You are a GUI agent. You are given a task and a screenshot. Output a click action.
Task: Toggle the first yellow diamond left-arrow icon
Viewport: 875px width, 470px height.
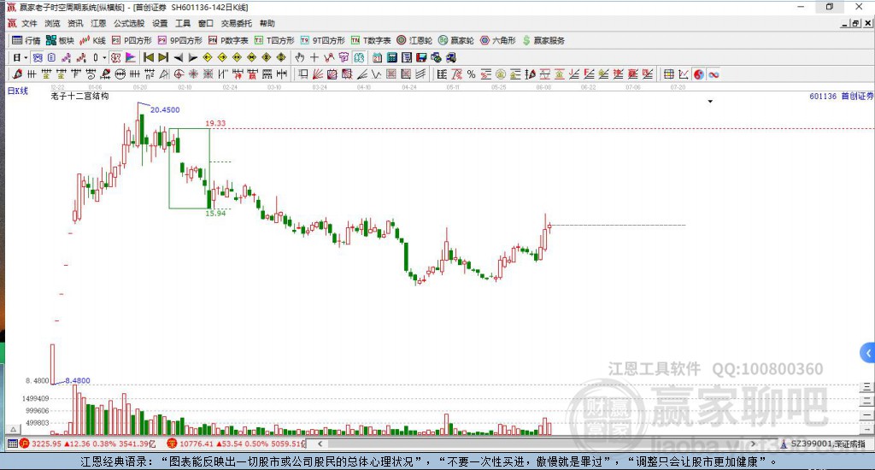(x=207, y=57)
